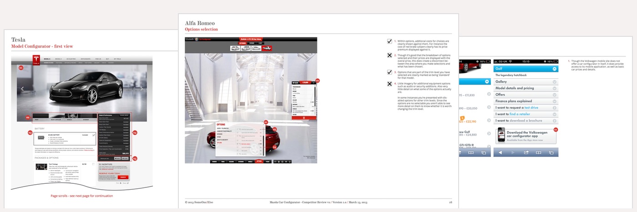
Task: Select the red Alfa Romeo car thumbnail
Action: click(x=268, y=47)
